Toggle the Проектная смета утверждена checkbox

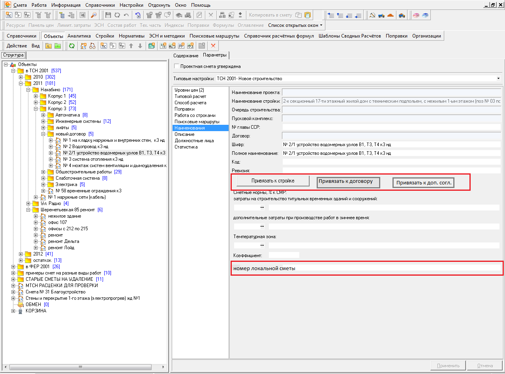pos(176,66)
